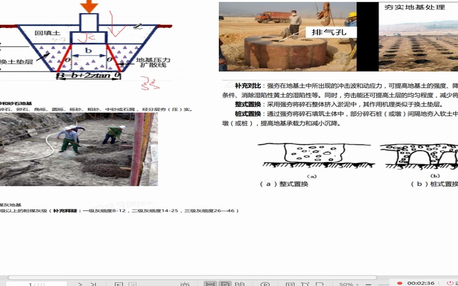Click the go forward navigation icon

(x=133, y=284)
